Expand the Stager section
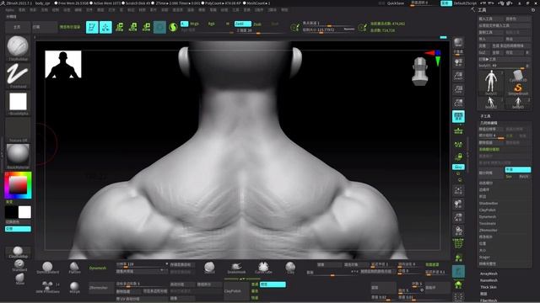Screen dimensions: 540x303 [x=484, y=257]
